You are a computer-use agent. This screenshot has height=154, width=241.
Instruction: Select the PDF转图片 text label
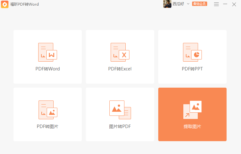point(48,126)
